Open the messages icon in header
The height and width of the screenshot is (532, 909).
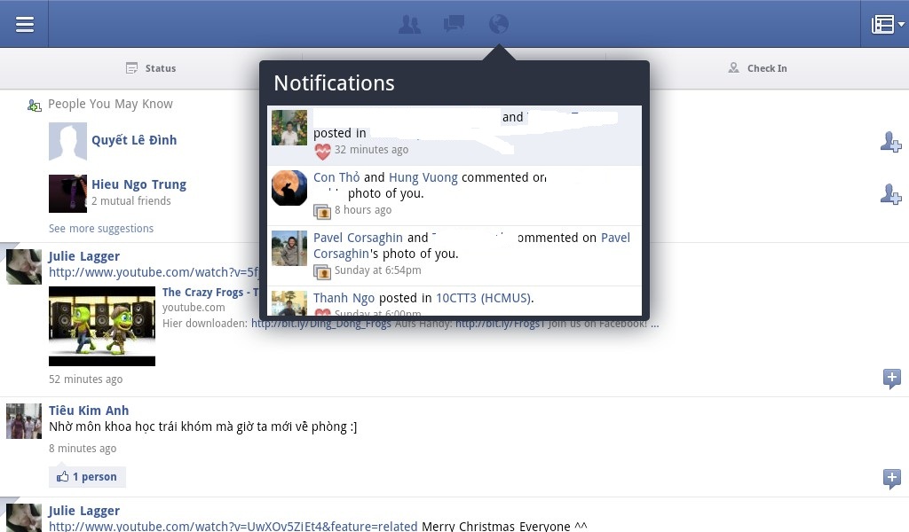(x=454, y=24)
